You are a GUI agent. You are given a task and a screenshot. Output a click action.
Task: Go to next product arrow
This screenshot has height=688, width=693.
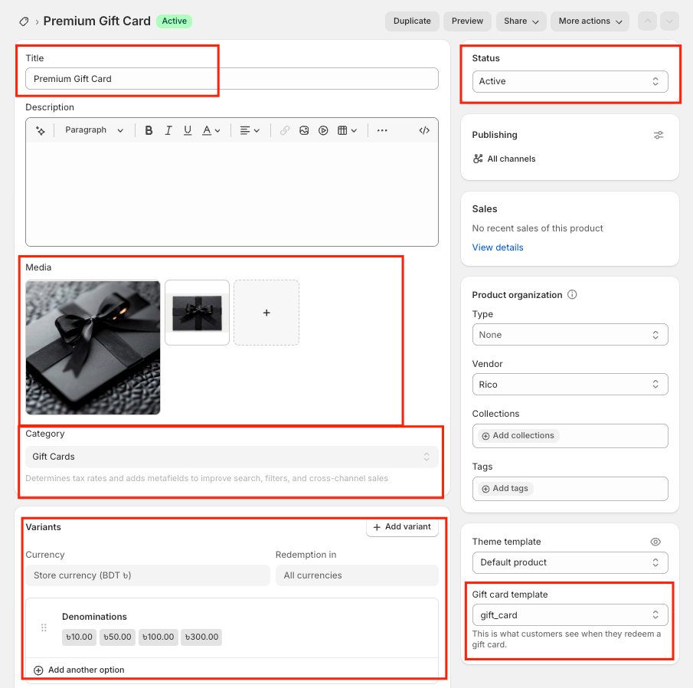(669, 21)
